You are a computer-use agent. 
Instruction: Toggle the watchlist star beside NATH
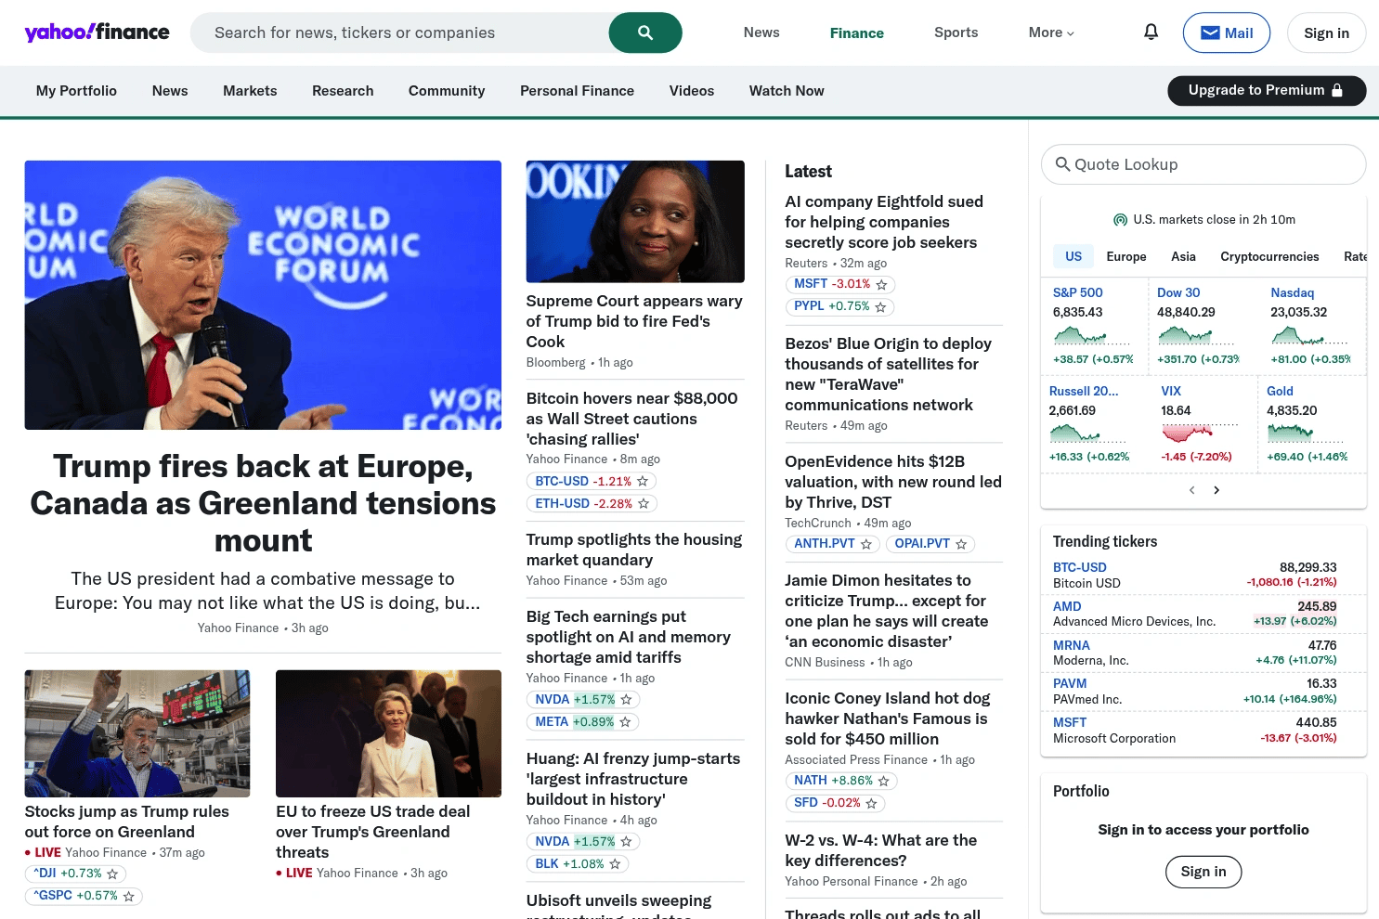tap(884, 781)
